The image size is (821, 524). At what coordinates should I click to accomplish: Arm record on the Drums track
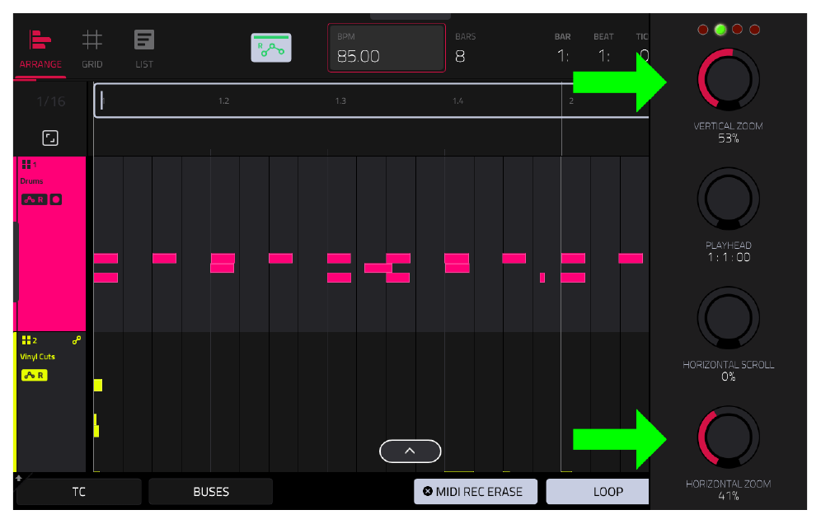(55, 199)
